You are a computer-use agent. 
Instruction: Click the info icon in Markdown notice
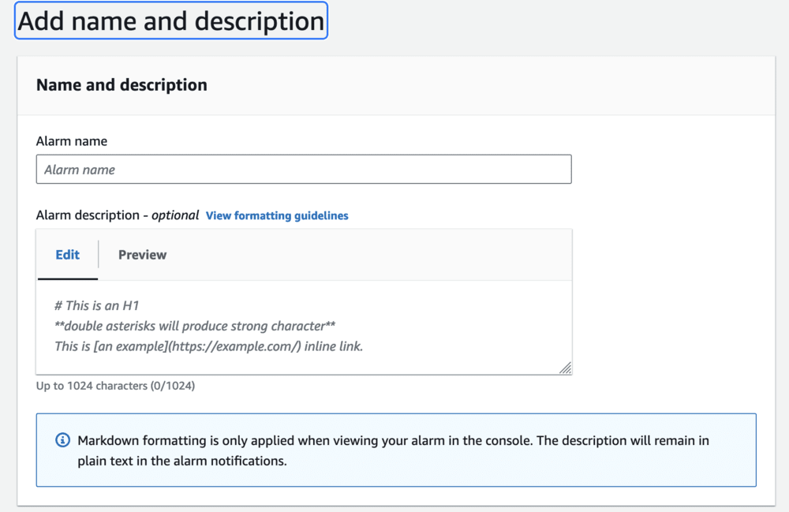(x=62, y=440)
